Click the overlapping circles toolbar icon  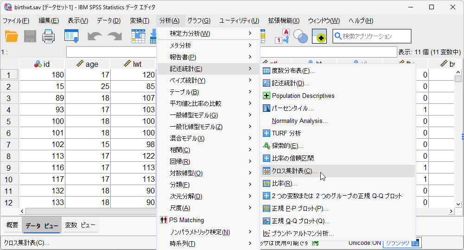(x=300, y=36)
